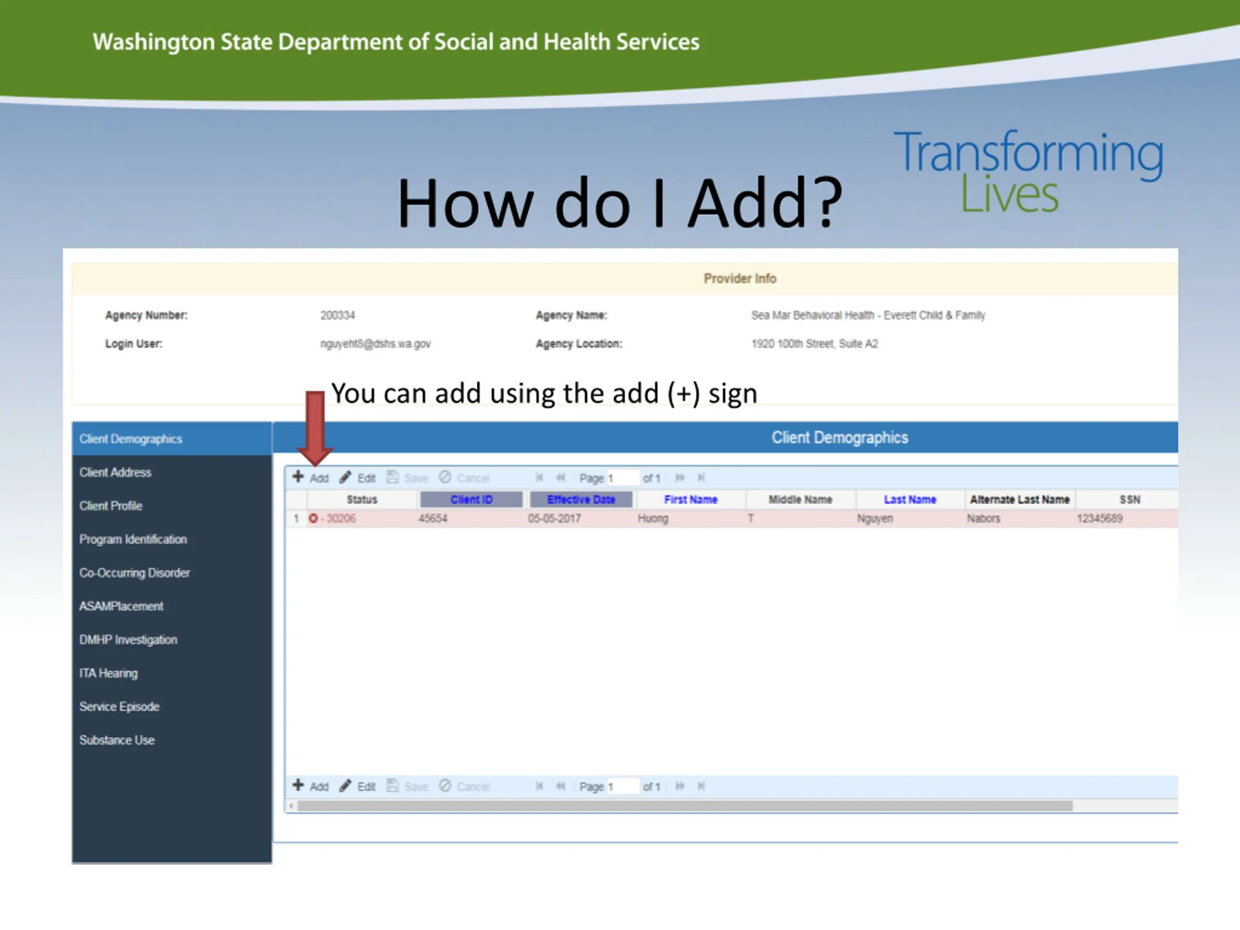Click the top Page number input field
The width and height of the screenshot is (1240, 930).
click(623, 478)
